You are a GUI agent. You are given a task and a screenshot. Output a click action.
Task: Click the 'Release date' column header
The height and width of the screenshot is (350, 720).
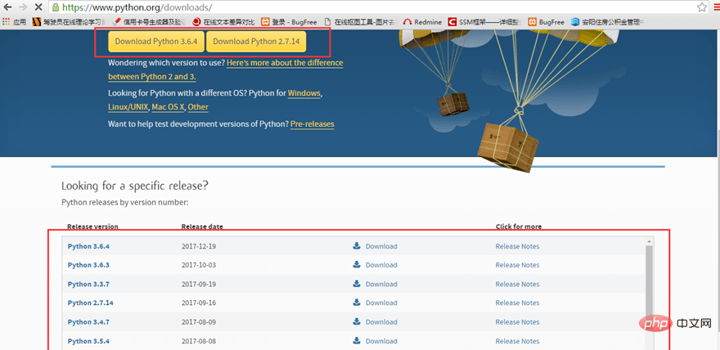click(x=202, y=227)
